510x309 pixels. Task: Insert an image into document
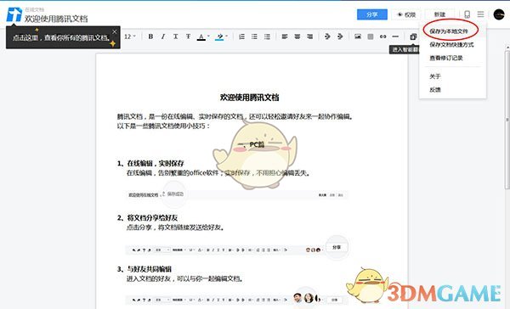coord(358,37)
